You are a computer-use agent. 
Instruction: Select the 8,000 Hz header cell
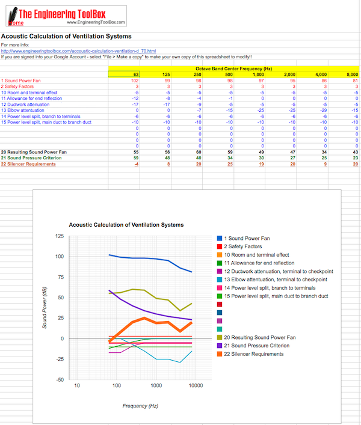[x=344, y=75]
